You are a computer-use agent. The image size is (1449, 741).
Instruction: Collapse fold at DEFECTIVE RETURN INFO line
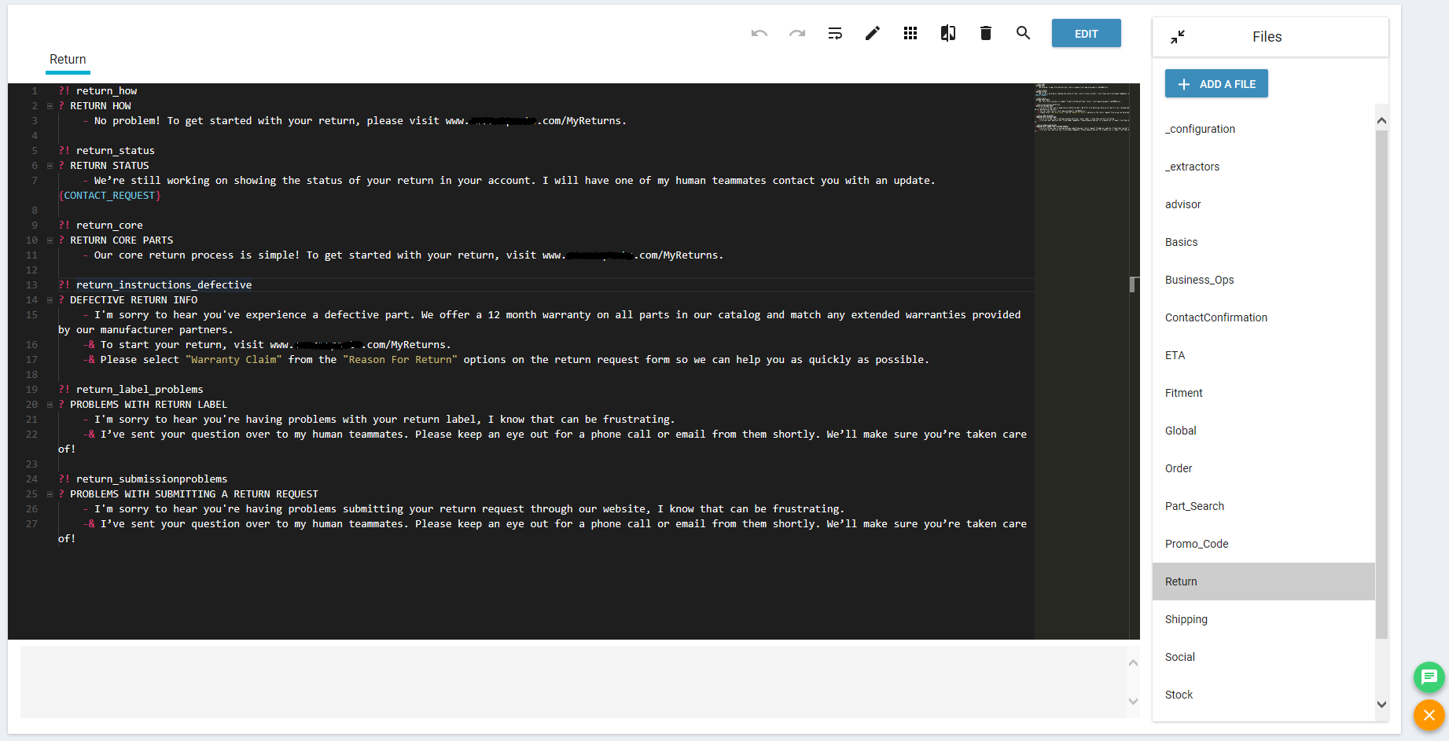tap(50, 300)
